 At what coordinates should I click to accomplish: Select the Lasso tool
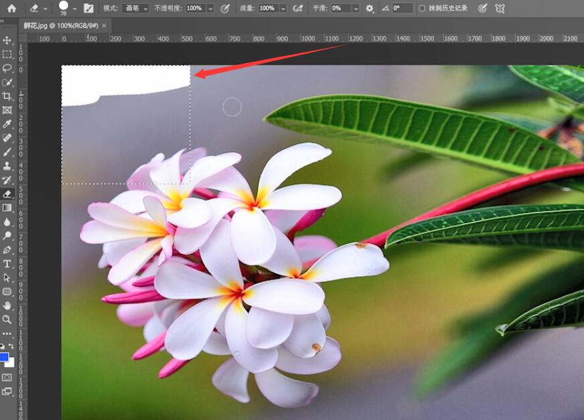pos(7,68)
